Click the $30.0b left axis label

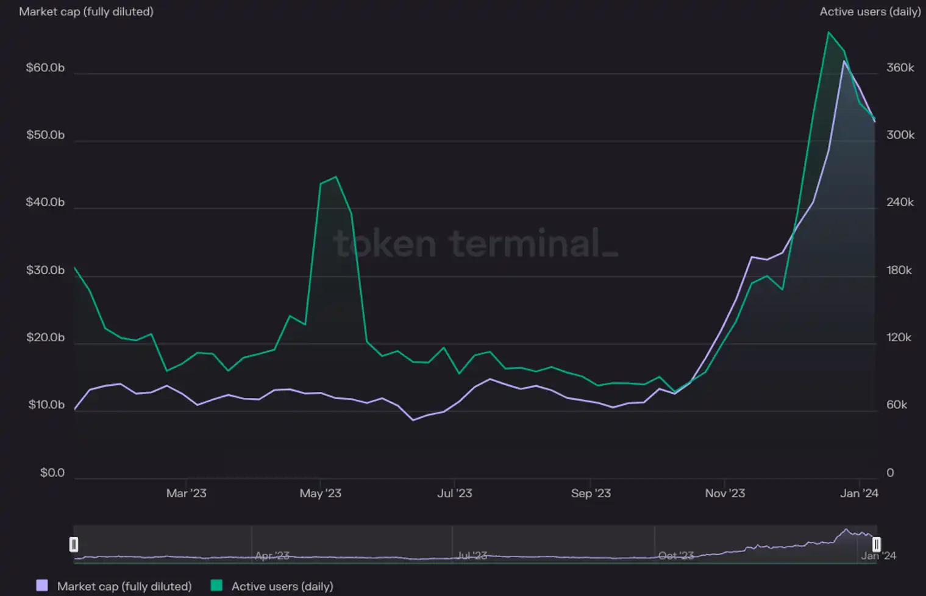pos(45,271)
